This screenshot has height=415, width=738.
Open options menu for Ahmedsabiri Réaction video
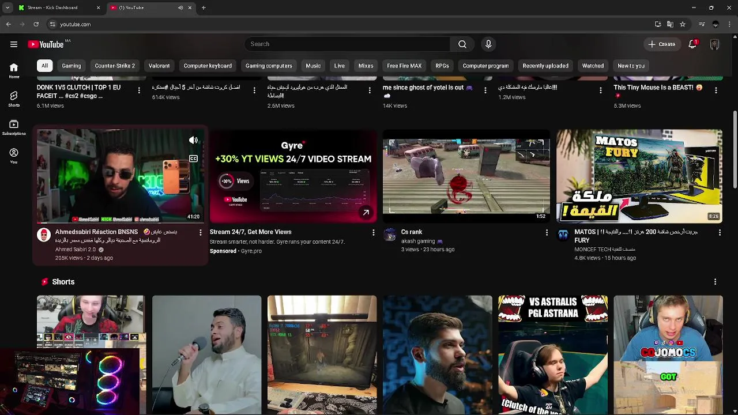coord(200,232)
